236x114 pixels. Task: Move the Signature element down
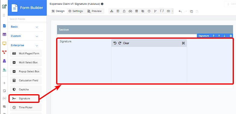(x=225, y=36)
